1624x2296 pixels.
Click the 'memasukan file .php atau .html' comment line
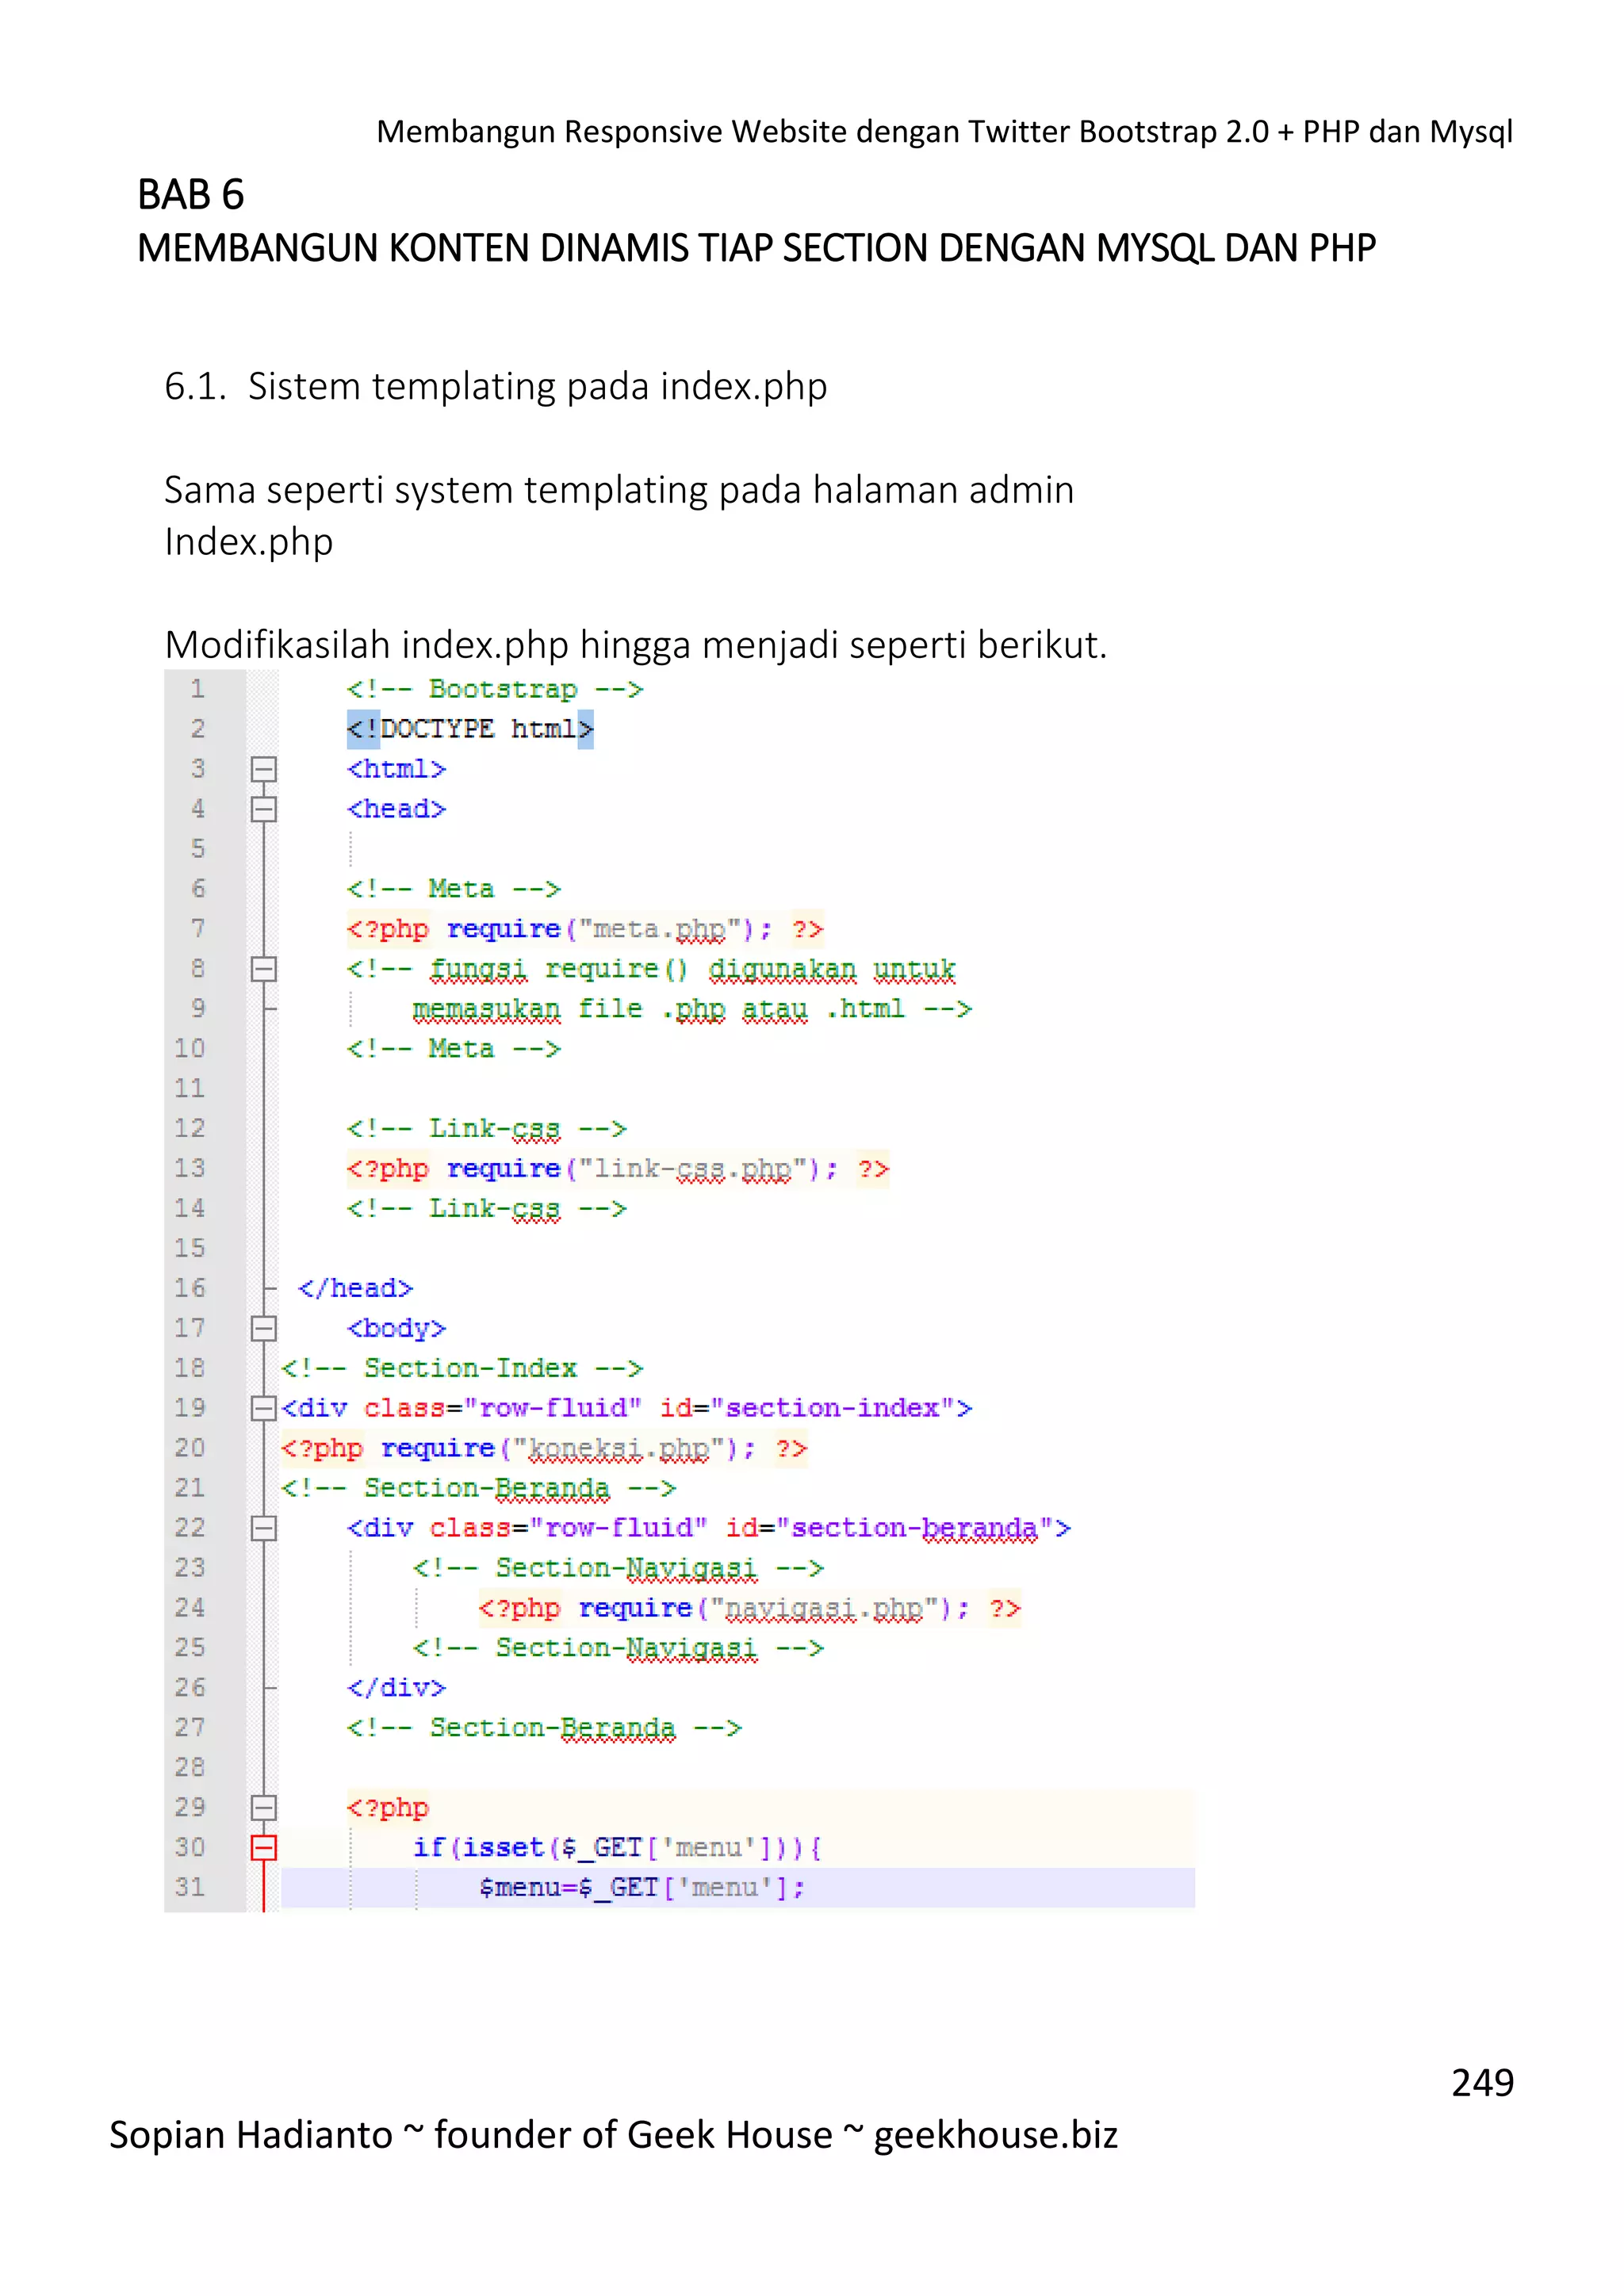tap(692, 1009)
